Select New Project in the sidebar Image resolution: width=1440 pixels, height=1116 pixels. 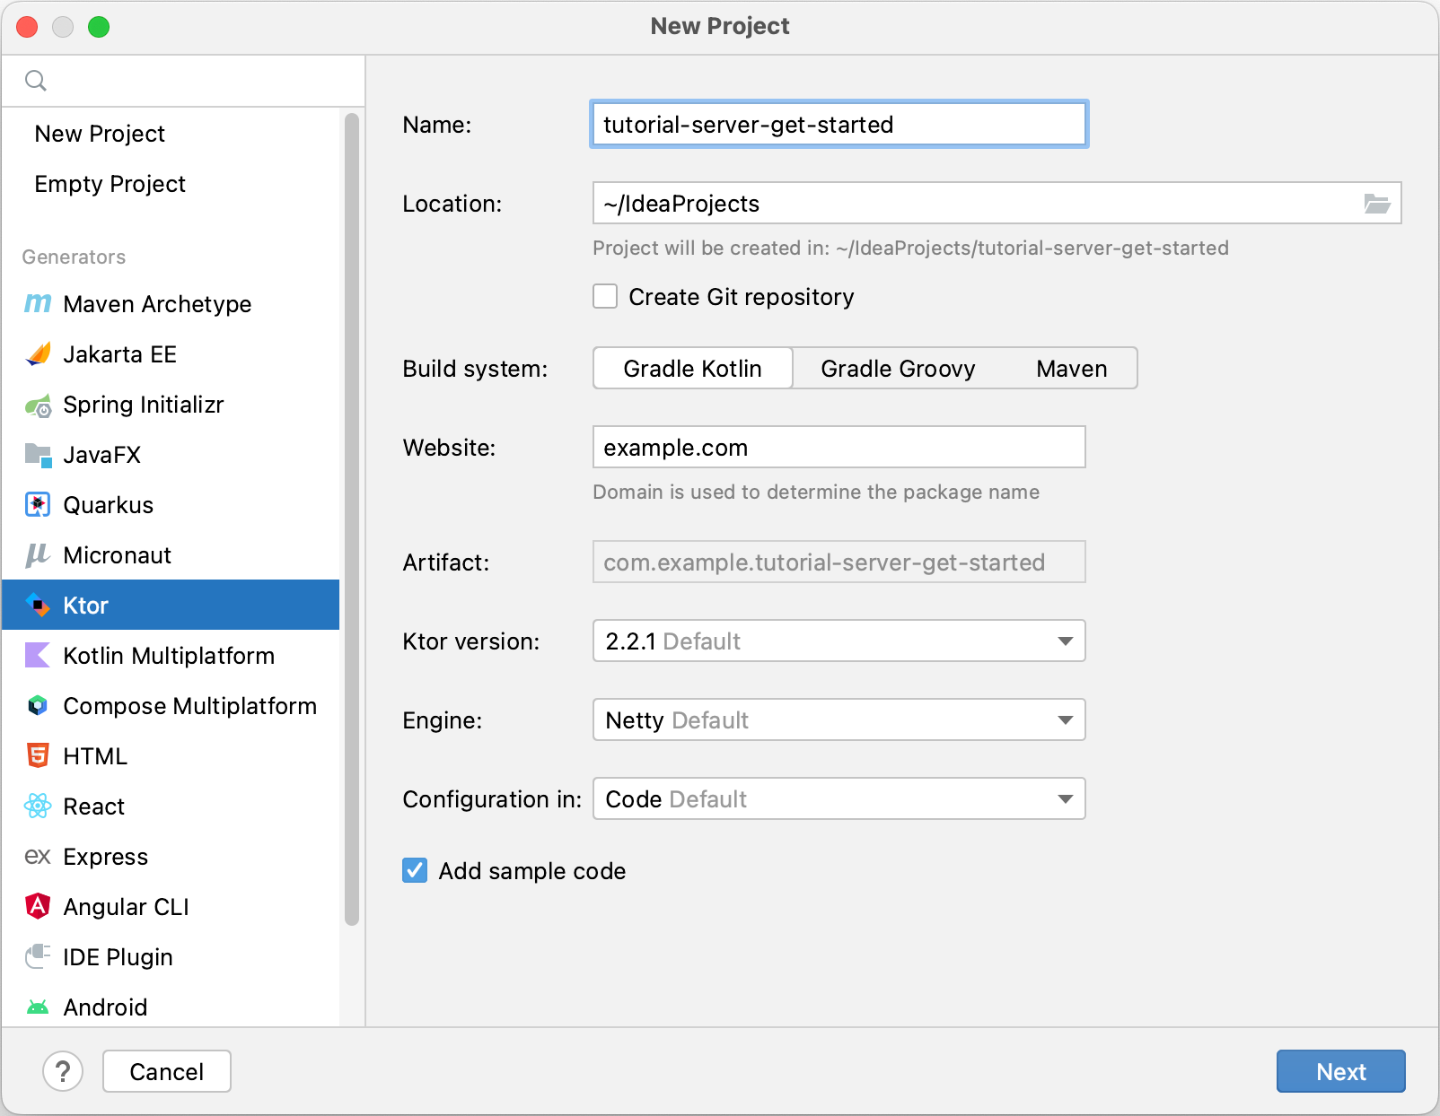click(100, 134)
